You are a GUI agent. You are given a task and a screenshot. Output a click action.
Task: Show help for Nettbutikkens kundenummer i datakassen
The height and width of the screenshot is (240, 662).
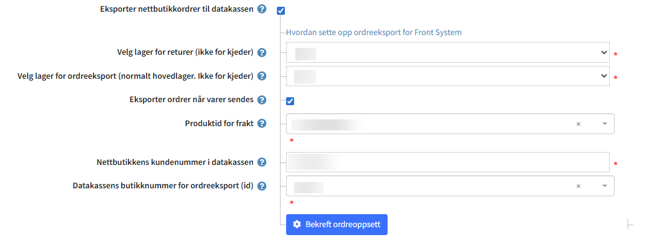click(x=261, y=162)
